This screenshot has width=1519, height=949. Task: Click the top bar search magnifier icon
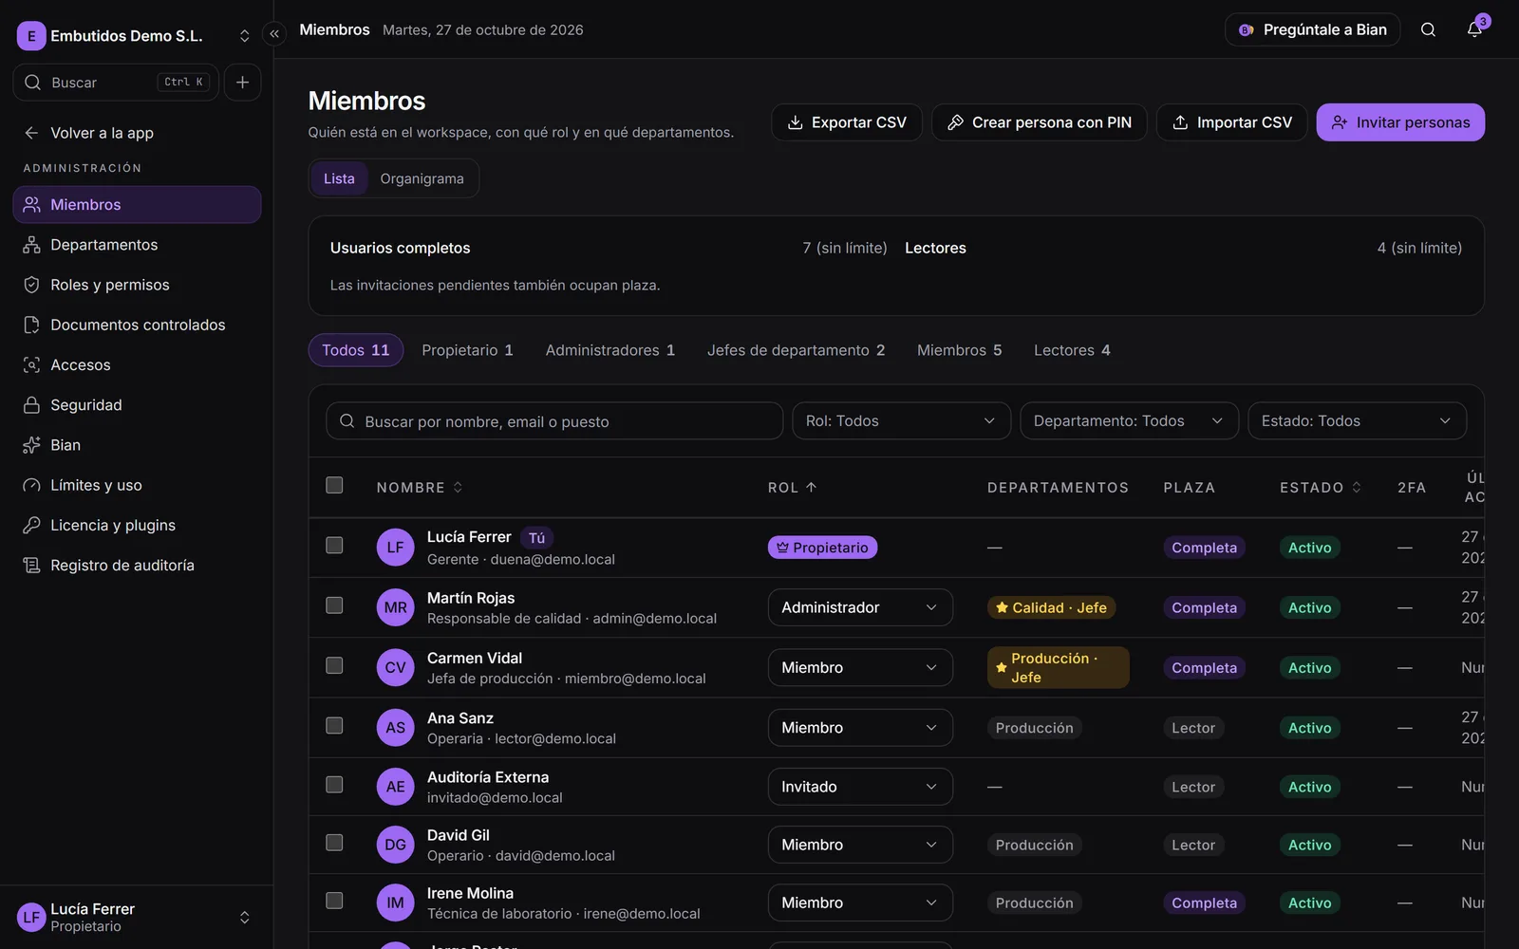pyautogui.click(x=1428, y=29)
